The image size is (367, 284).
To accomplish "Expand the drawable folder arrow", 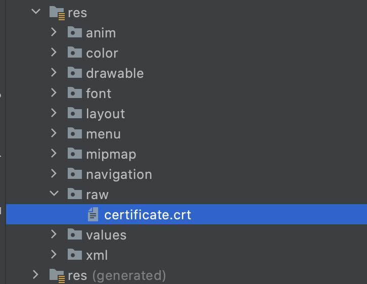I will coord(54,73).
